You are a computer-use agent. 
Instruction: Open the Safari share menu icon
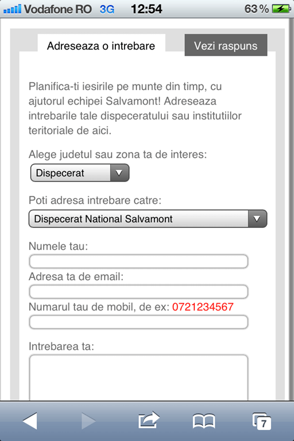[149, 420]
